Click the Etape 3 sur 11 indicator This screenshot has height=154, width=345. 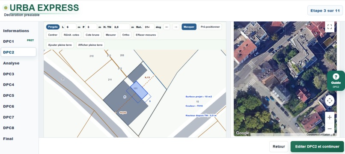click(325, 10)
